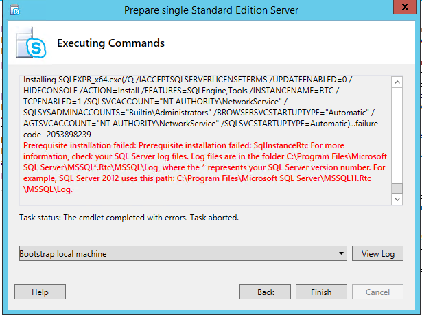Open the log with View Log
This screenshot has width=422, height=315.
(x=377, y=253)
